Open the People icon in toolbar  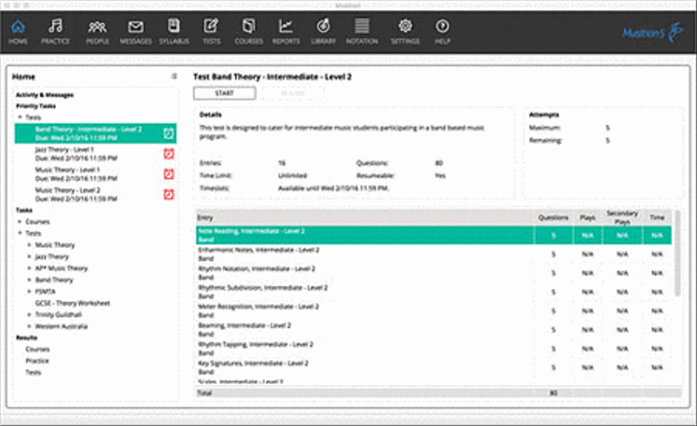click(97, 28)
